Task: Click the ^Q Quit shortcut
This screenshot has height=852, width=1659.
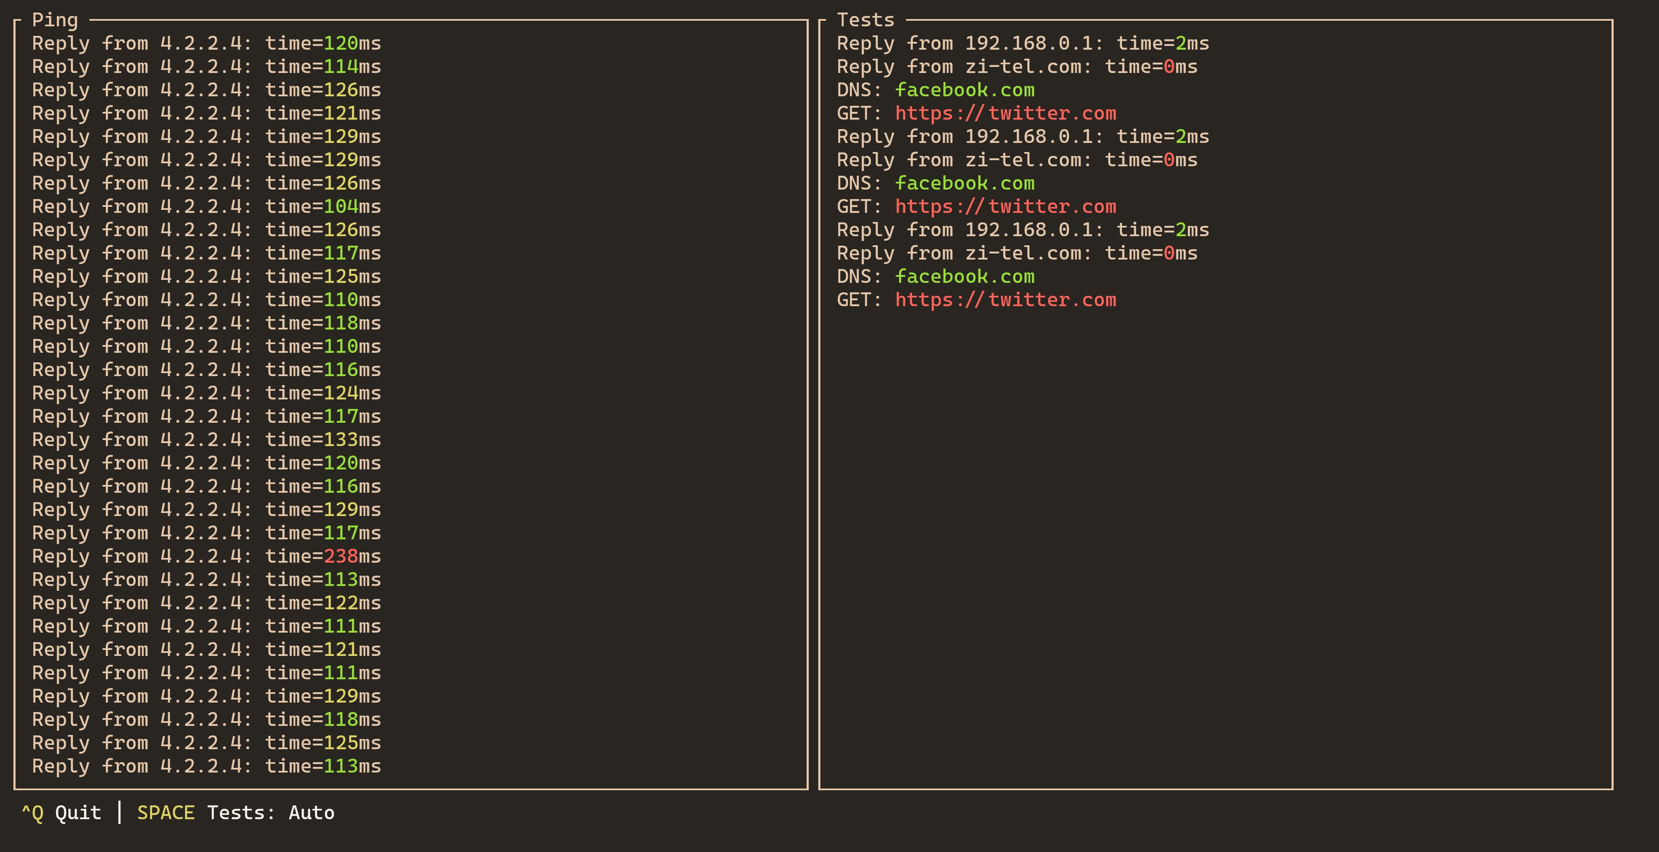Action: [61, 813]
